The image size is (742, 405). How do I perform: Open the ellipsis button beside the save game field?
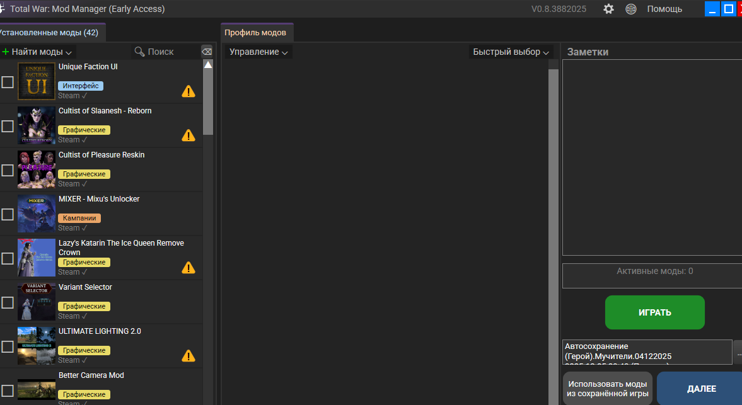(x=738, y=352)
